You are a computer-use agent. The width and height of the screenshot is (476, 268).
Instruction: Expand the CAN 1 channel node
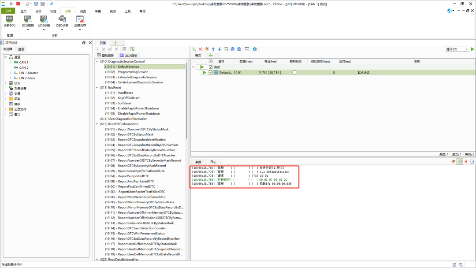pyautogui.click(x=11, y=62)
